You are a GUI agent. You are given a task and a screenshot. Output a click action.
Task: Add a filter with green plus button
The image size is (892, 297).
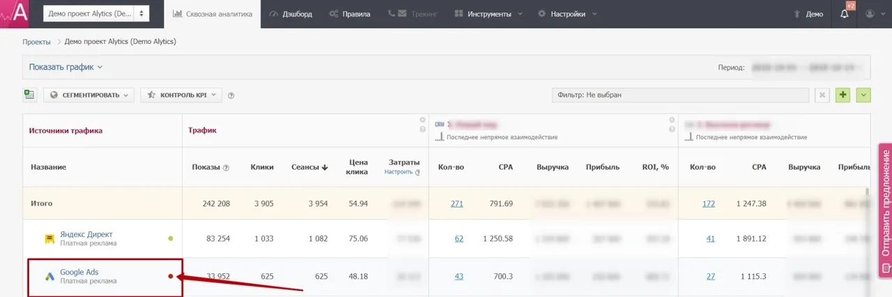(843, 95)
